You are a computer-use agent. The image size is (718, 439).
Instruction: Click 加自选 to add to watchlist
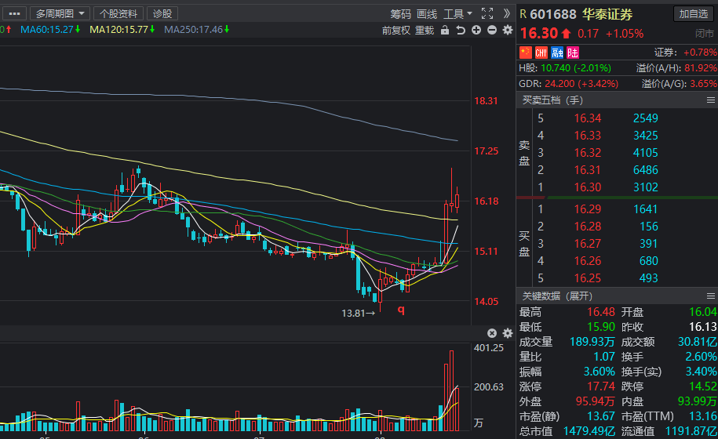coord(693,14)
